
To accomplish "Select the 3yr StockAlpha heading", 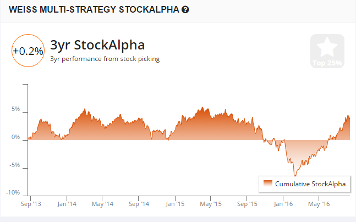I will tap(97, 45).
